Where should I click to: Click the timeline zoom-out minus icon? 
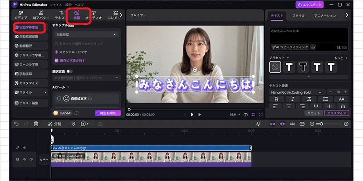point(312,124)
